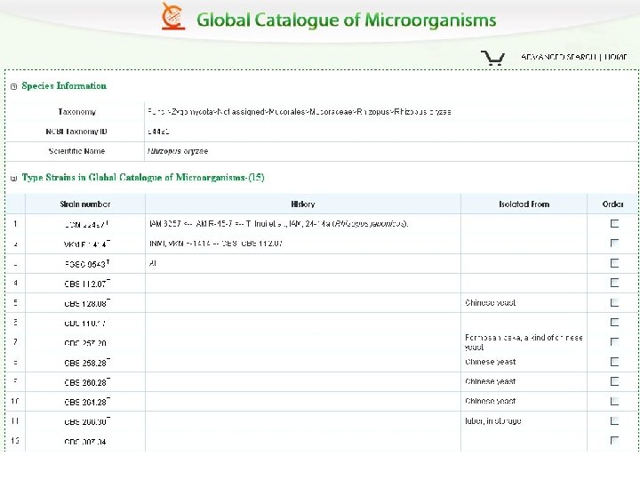Open strain CBS 128.08
The image size is (640, 480).
point(87,303)
